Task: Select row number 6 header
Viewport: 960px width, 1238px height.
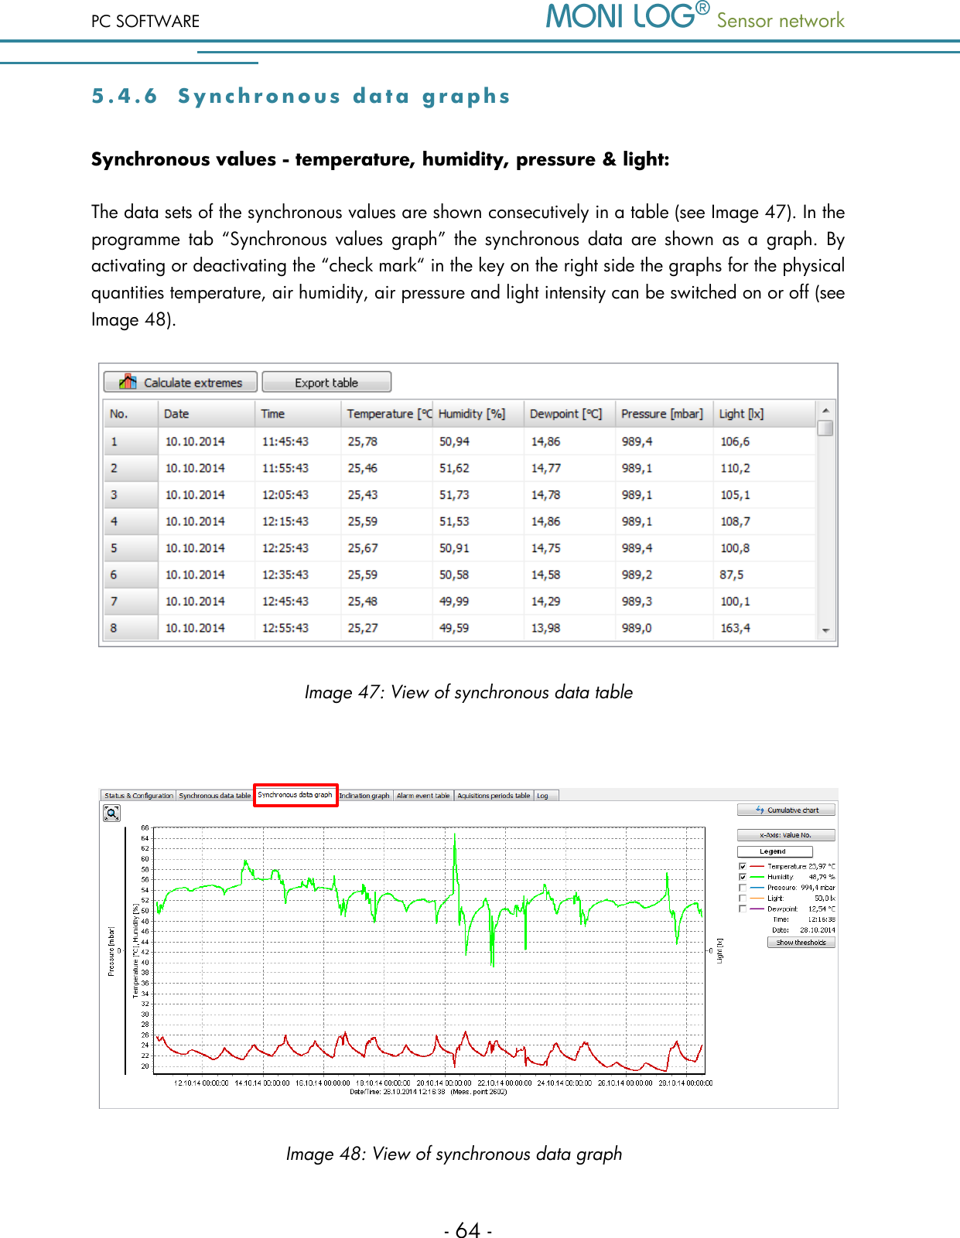Action: pos(130,575)
